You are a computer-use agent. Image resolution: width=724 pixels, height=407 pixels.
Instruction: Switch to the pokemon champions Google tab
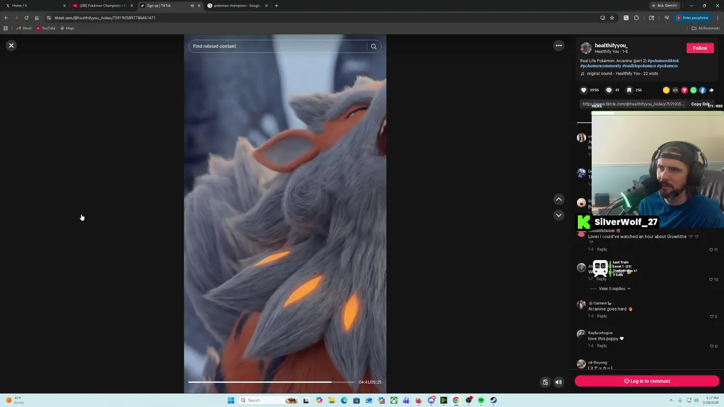point(236,6)
